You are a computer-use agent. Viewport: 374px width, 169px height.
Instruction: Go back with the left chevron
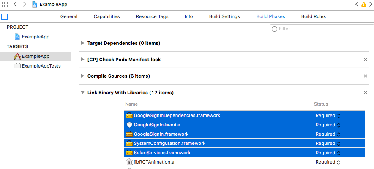tap(15, 4)
